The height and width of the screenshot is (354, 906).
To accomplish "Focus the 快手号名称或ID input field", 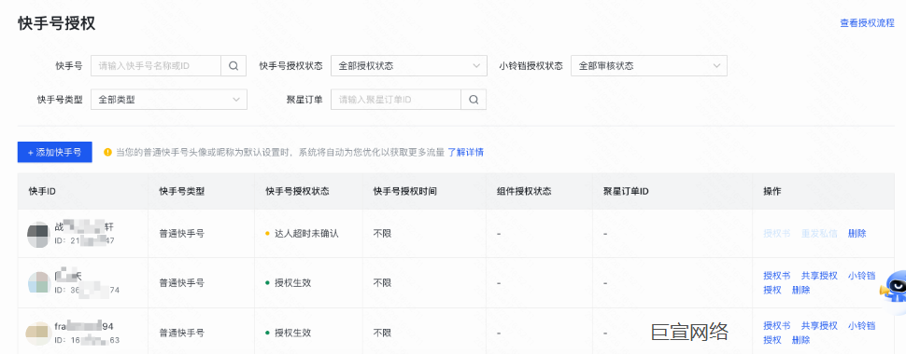I will [156, 66].
